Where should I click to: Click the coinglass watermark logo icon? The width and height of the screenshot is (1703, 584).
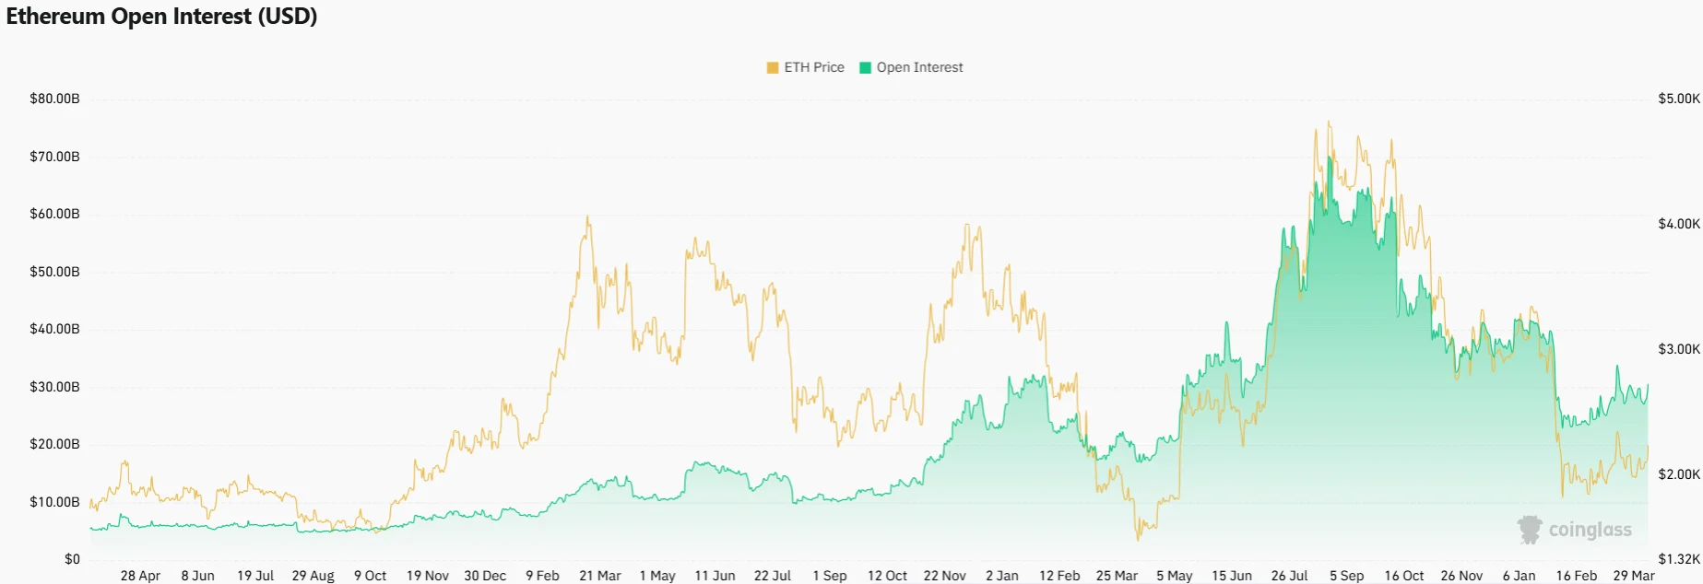click(1530, 530)
